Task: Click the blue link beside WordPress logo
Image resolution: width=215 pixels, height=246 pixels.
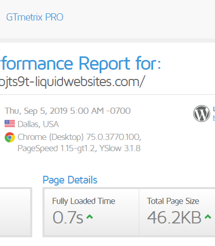Action: [x=214, y=117]
